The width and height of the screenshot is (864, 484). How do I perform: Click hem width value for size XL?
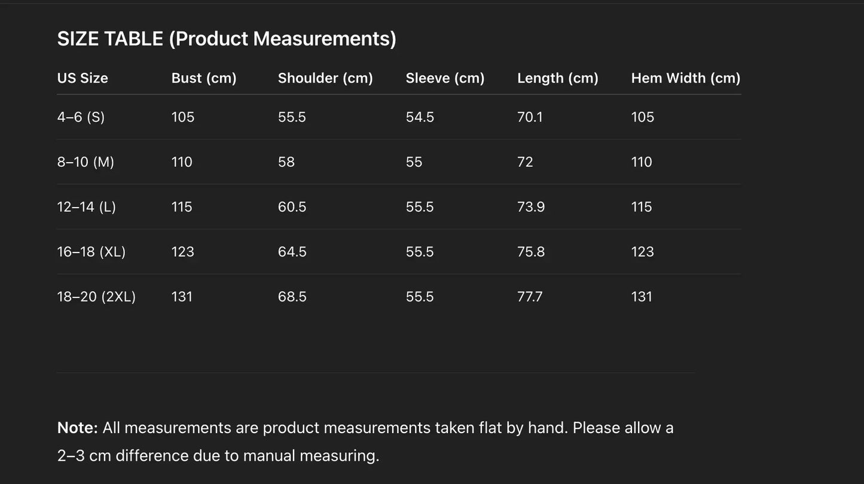642,252
